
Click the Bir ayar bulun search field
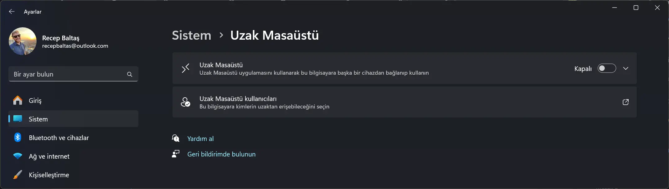click(x=73, y=74)
